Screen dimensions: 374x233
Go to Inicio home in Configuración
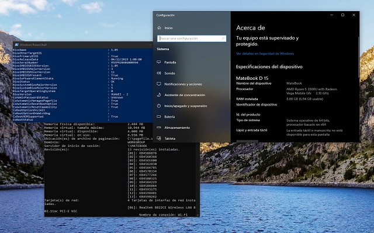[165, 28]
